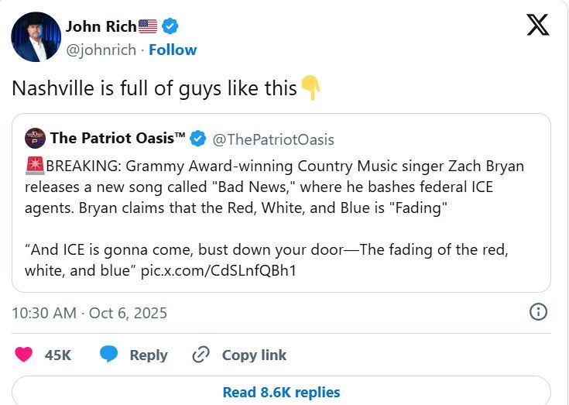Click The Patriot Oasis avatar icon
This screenshot has width=569, height=405.
click(x=35, y=139)
